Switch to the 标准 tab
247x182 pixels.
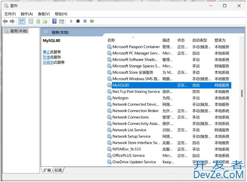(58, 170)
